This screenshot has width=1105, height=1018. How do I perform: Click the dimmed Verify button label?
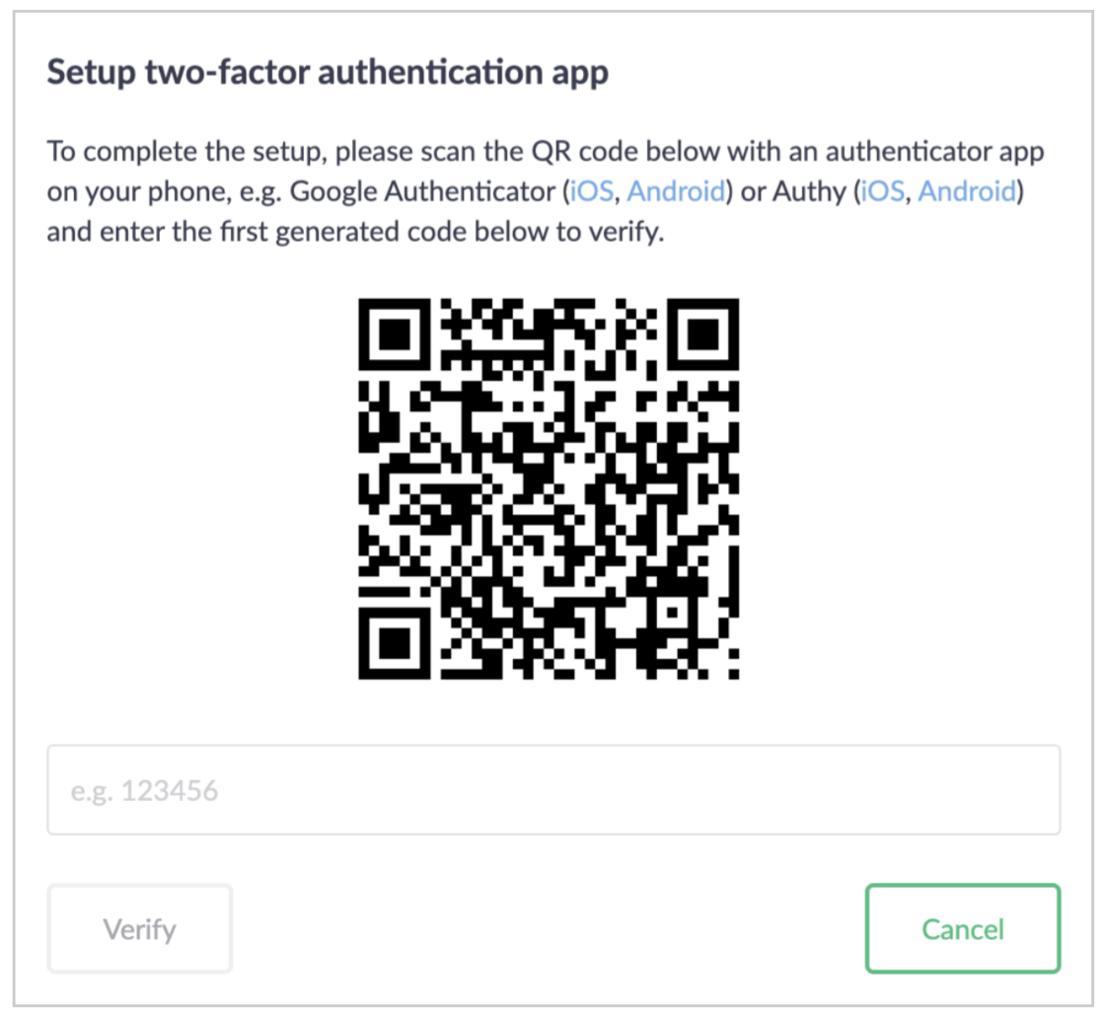pyautogui.click(x=139, y=928)
